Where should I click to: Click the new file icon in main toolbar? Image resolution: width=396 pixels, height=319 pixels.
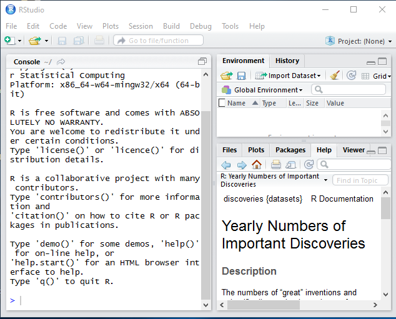coord(9,41)
